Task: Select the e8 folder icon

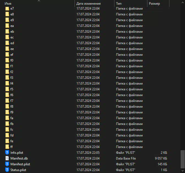Action: (x=7, y=14)
